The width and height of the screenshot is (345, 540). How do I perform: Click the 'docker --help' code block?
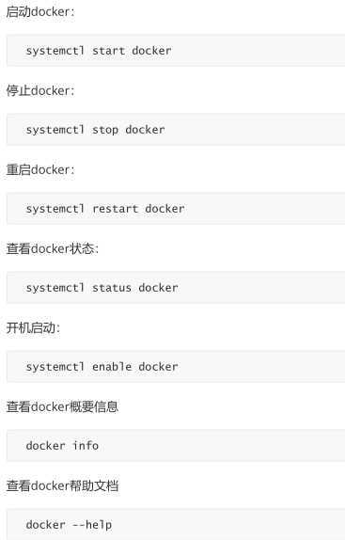(176, 524)
